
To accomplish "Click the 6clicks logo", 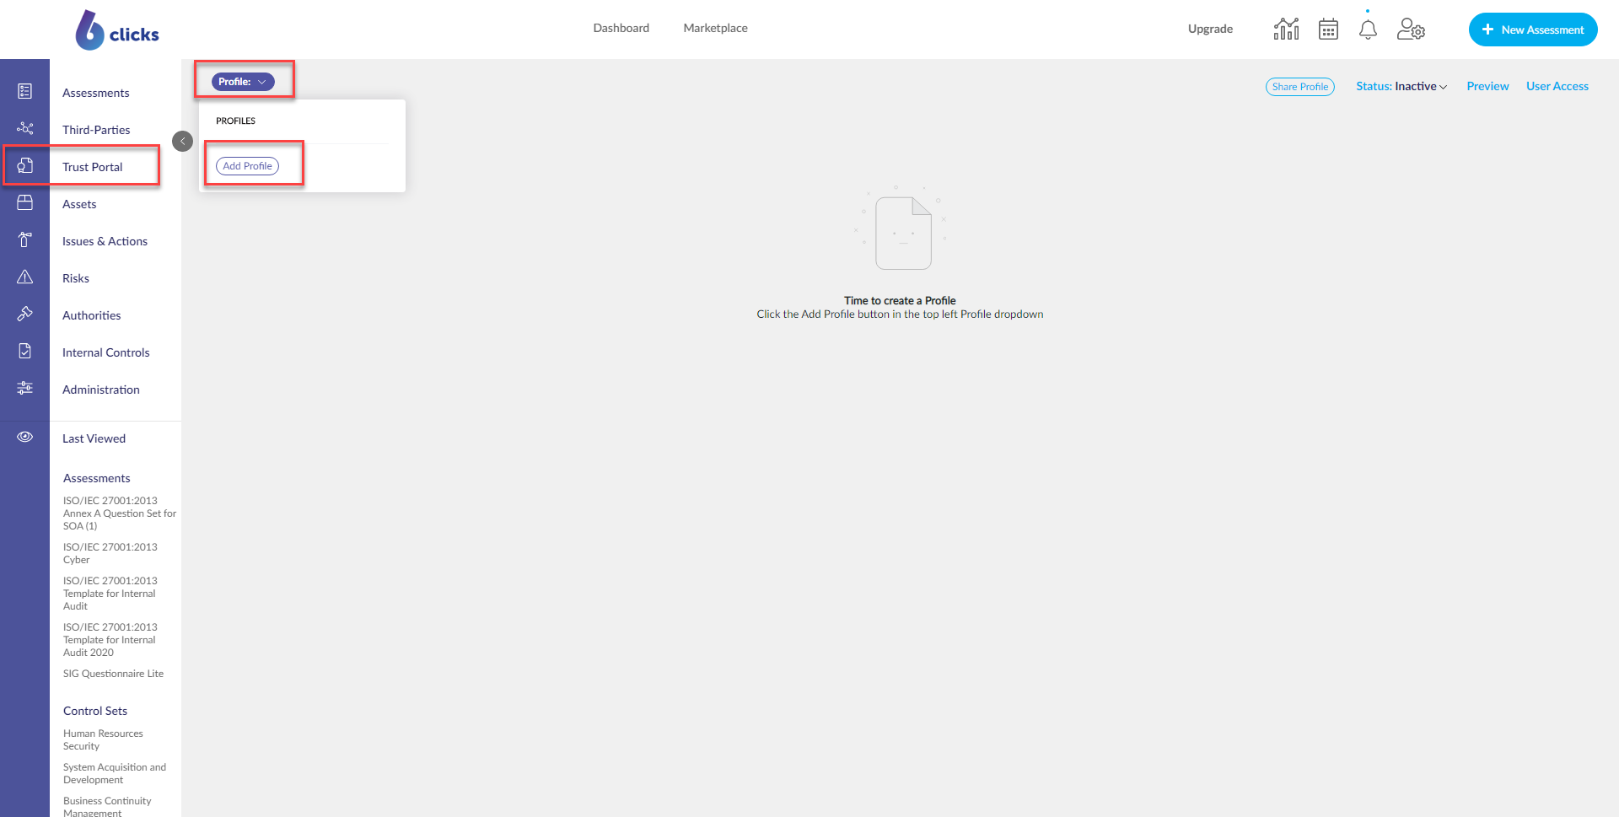I will click(117, 30).
